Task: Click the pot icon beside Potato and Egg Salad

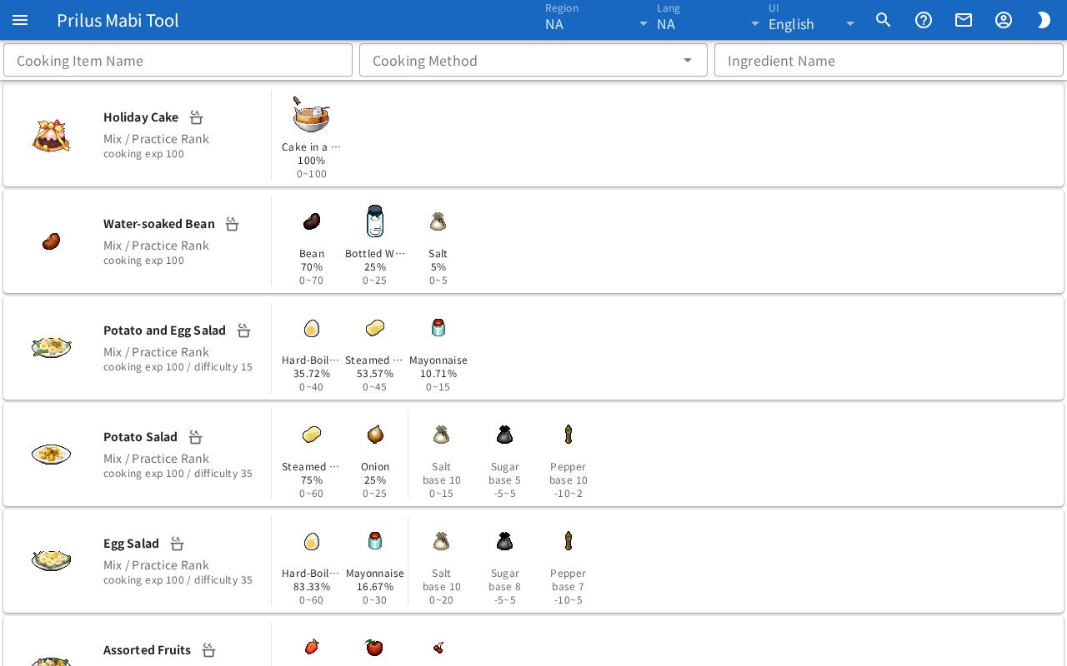Action: coord(244,331)
